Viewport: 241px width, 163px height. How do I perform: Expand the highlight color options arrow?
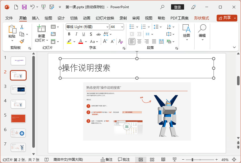(x=74, y=42)
